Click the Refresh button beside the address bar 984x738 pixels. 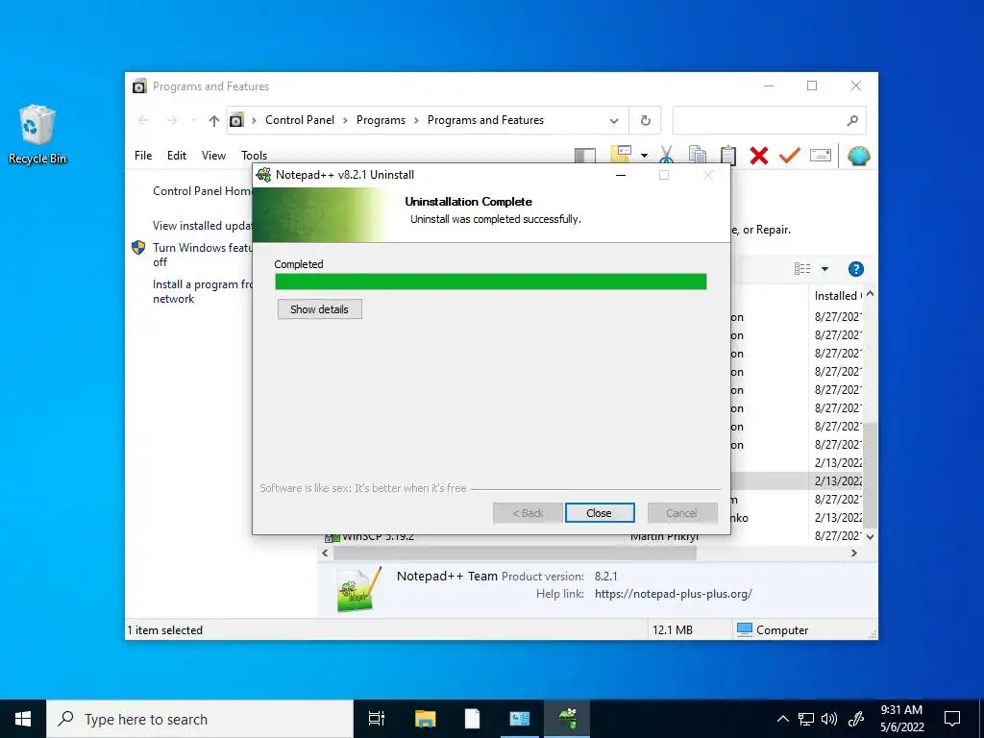645,120
